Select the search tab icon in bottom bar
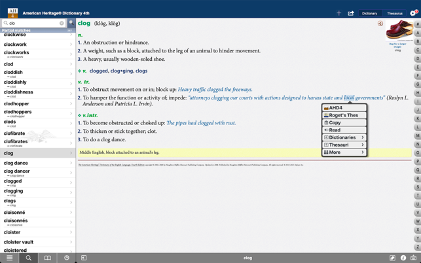The image size is (421, 263). 28,258
